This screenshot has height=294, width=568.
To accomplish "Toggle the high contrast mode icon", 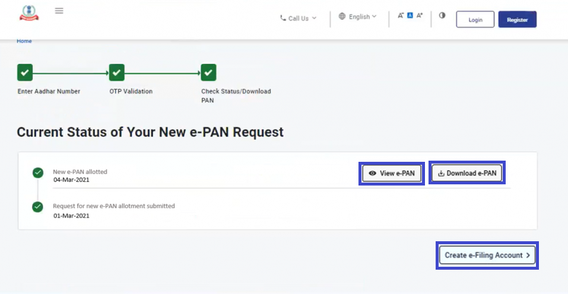I will pyautogui.click(x=442, y=15).
